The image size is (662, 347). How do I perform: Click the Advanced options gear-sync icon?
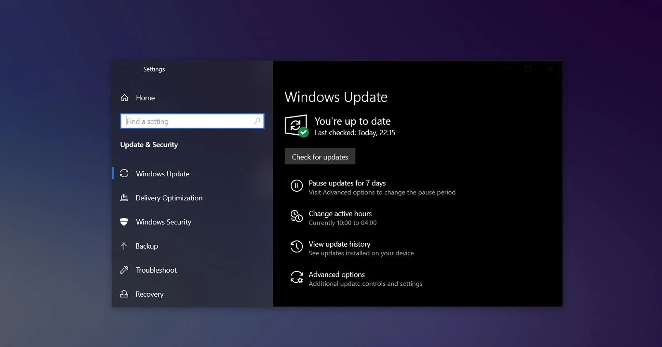tap(297, 277)
